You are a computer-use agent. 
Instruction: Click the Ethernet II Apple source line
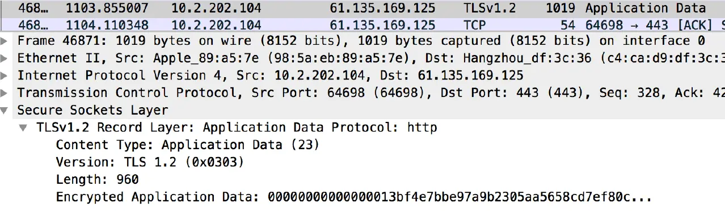point(371,58)
